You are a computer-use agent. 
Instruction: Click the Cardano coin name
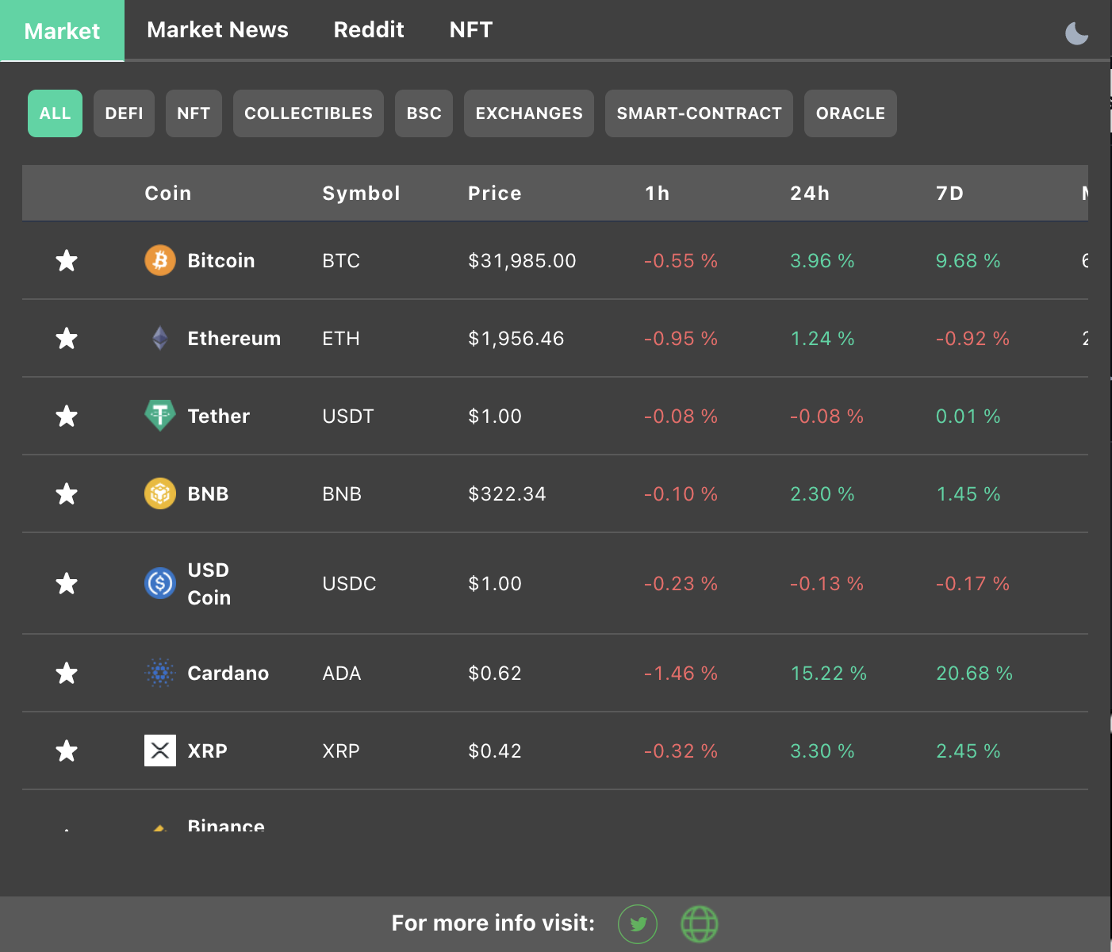228,673
